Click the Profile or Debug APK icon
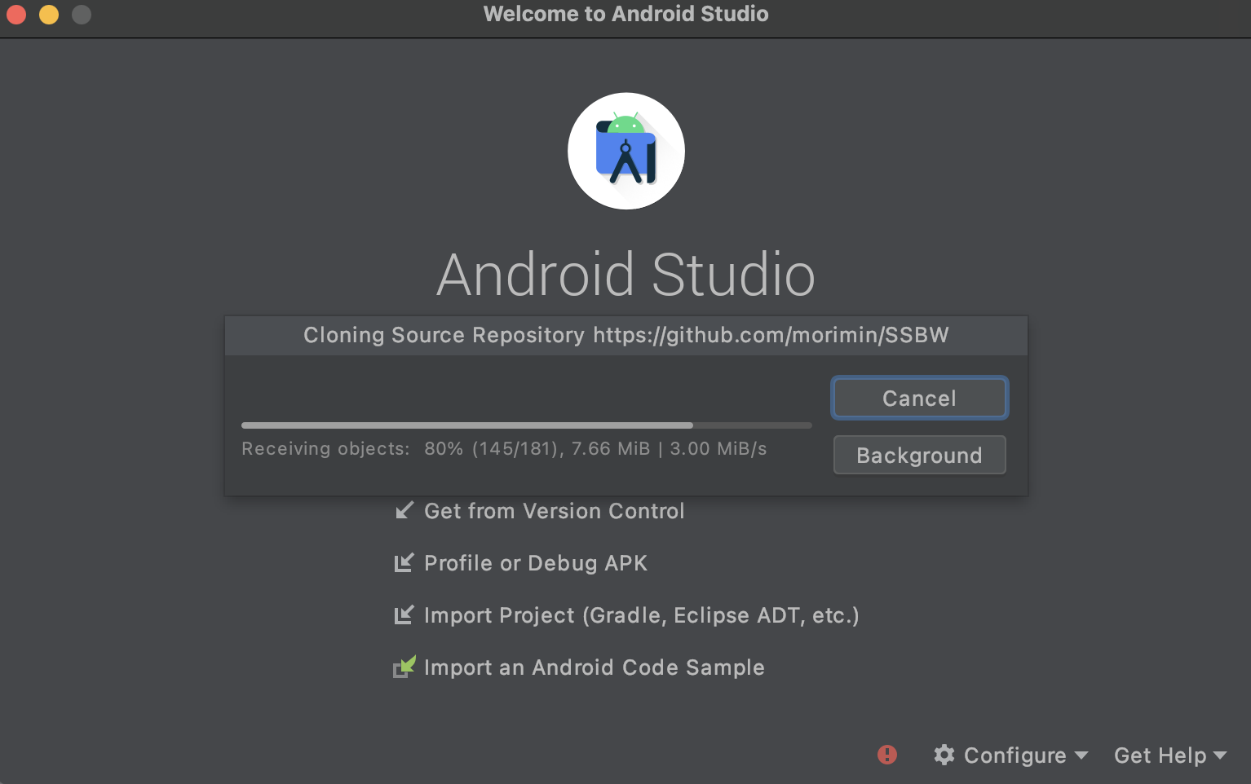1251x784 pixels. [x=404, y=563]
